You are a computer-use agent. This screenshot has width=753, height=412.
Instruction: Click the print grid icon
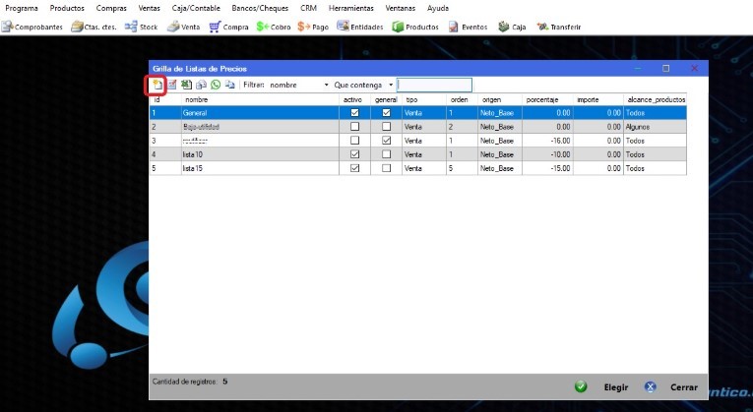(x=201, y=85)
